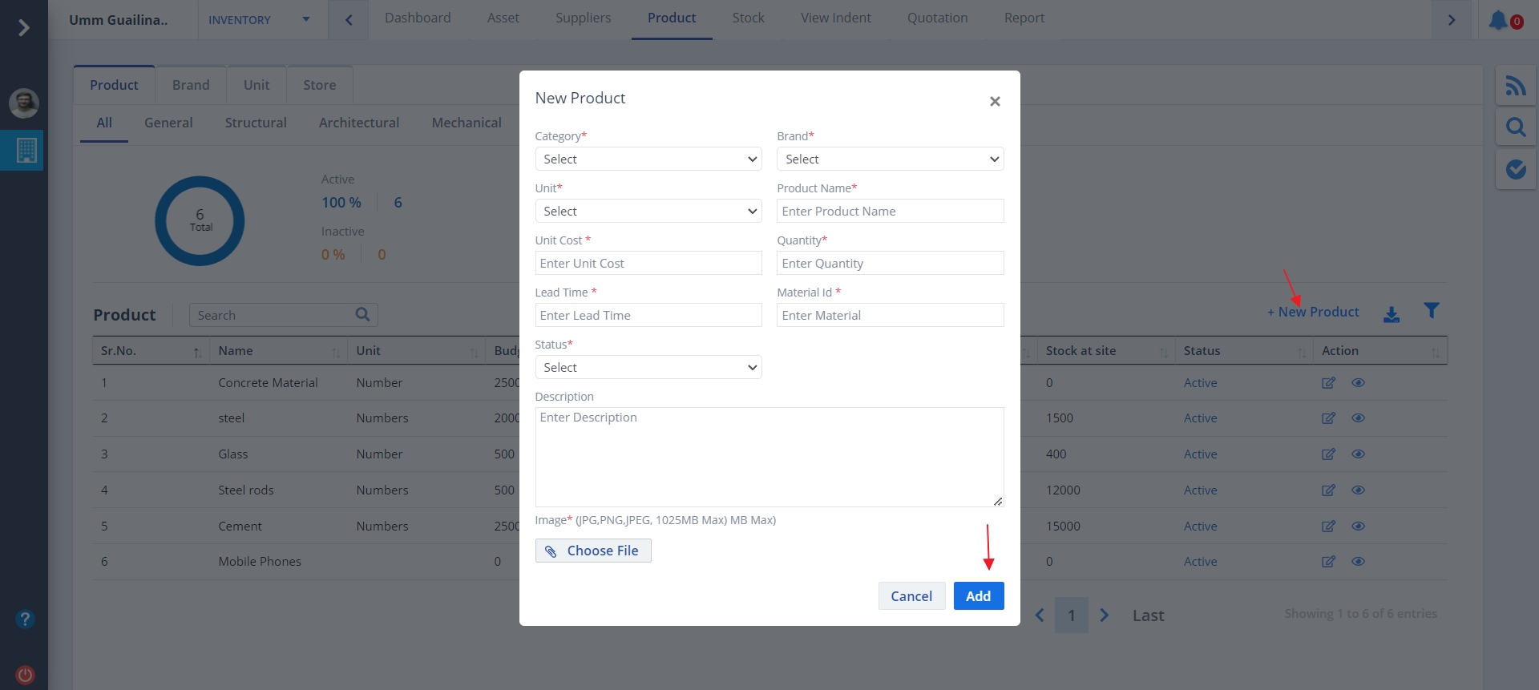This screenshot has width=1539, height=690.
Task: Click the Enter Product Name field
Action: [890, 212]
